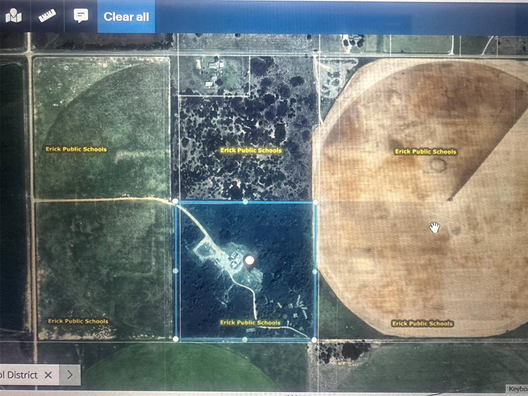Screen dimensions: 528x396
Task: Select the bottom-left corner handle of the blue boundary
Action: pos(175,339)
